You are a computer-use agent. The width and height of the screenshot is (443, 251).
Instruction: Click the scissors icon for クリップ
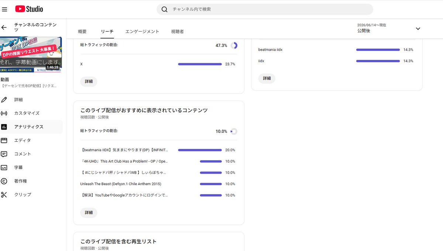point(4,195)
